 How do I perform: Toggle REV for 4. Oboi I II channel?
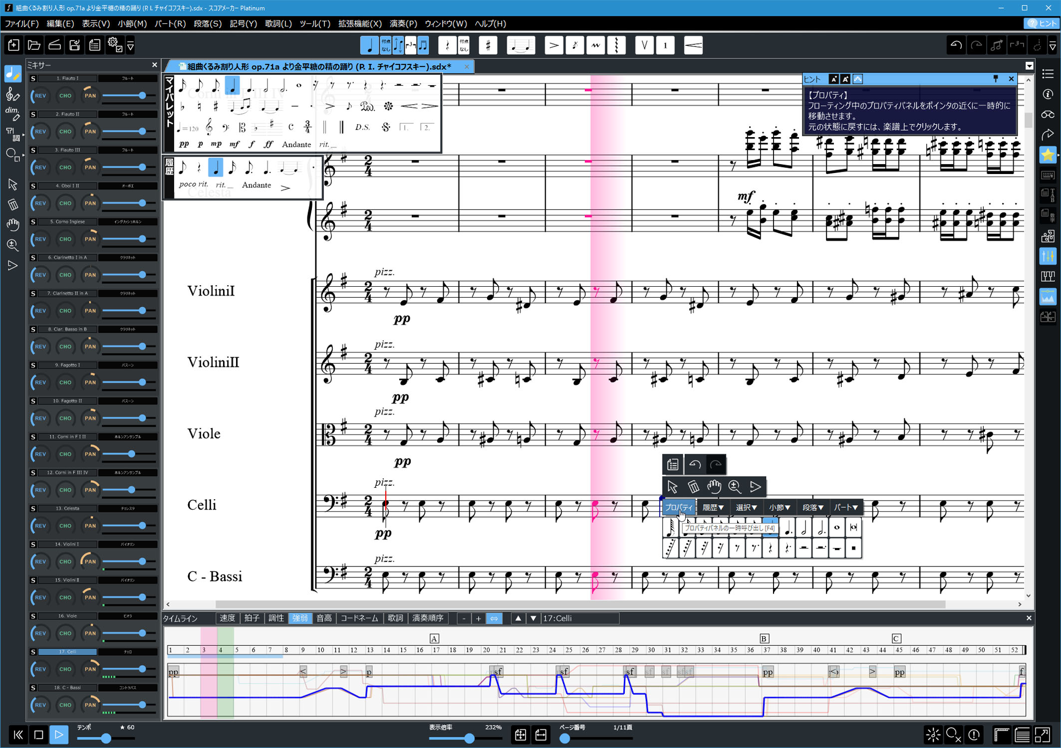pos(40,203)
